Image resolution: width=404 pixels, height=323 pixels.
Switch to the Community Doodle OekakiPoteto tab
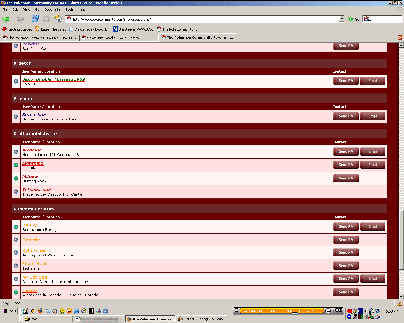[119, 38]
